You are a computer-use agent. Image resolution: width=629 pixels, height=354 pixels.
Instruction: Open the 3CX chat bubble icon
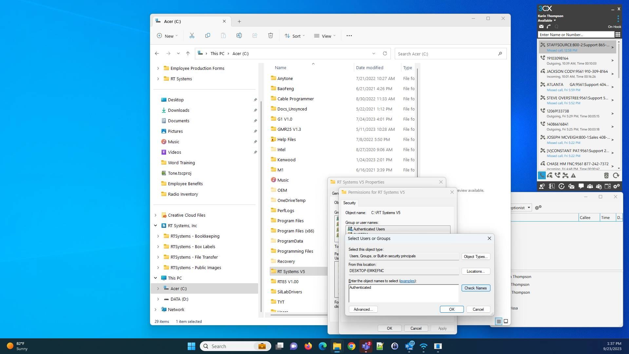[581, 186]
